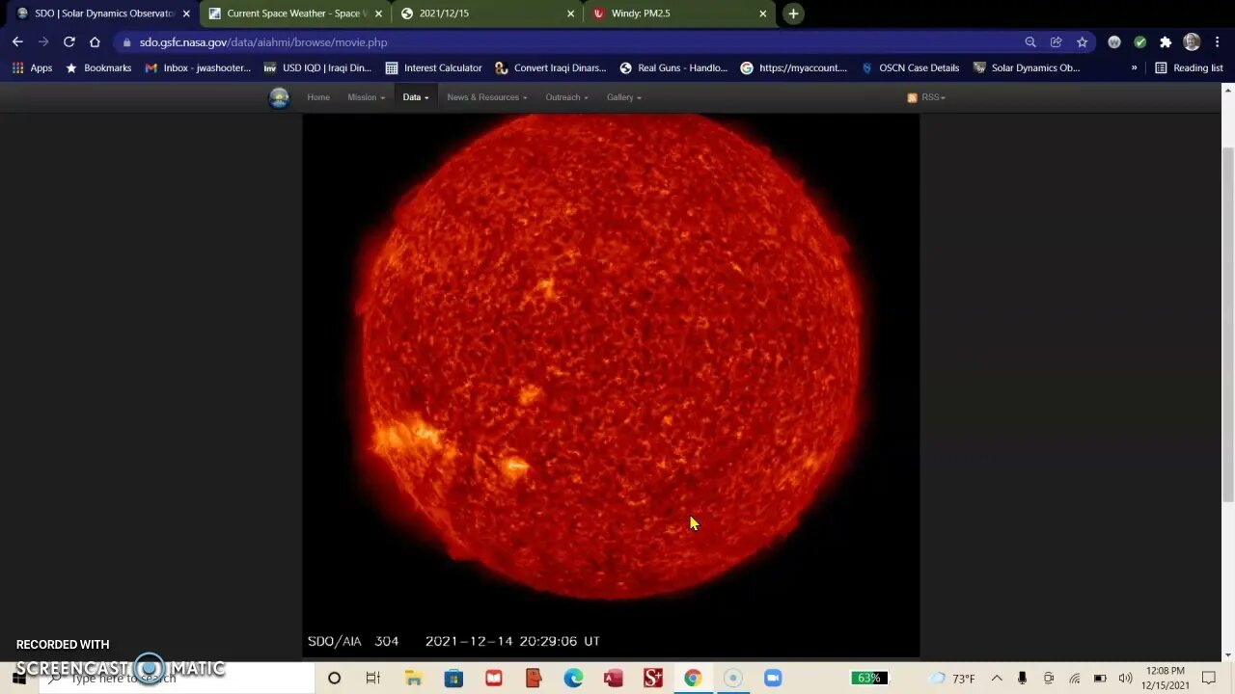The width and height of the screenshot is (1235, 694).
Task: Open the browser home page
Action: point(95,42)
